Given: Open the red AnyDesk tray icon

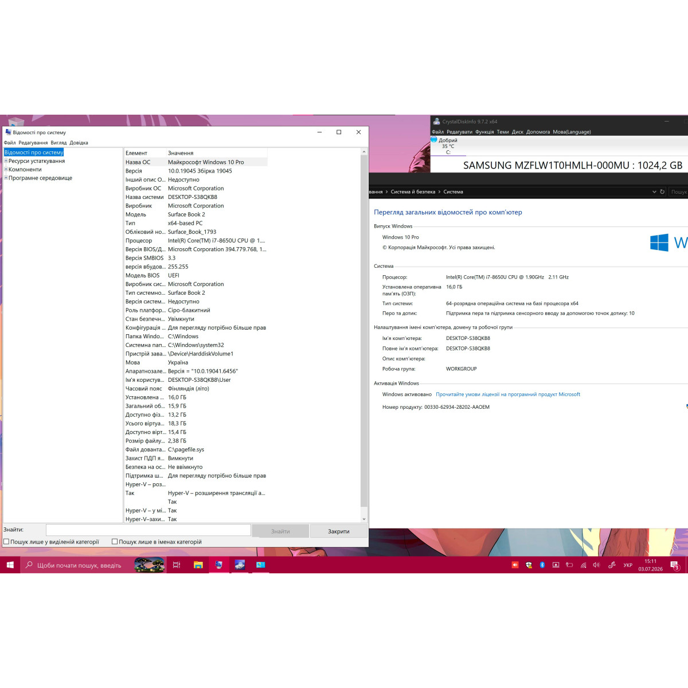Looking at the screenshot, I should tap(515, 565).
